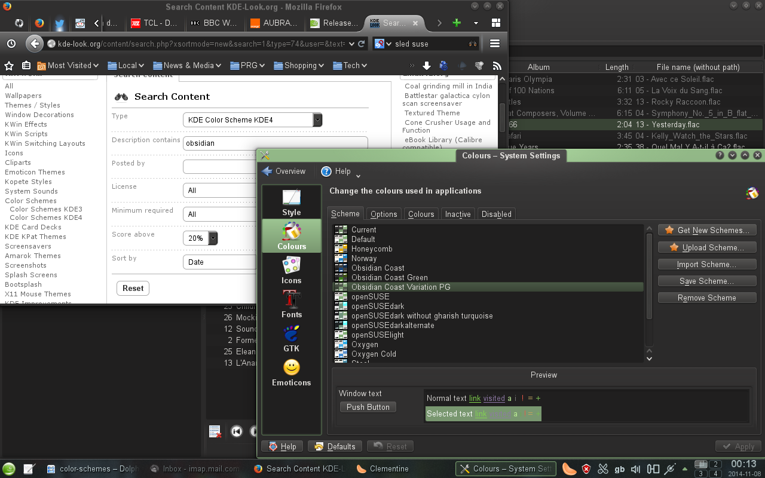Select Norway colour scheme
The image size is (765, 478).
[488, 258]
